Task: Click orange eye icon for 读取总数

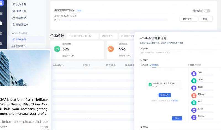Action: pos(111,49)
